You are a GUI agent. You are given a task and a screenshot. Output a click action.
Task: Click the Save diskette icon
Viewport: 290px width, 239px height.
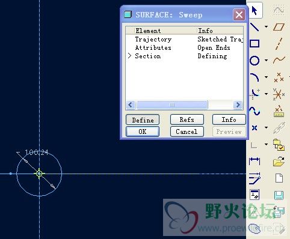[279, 195]
